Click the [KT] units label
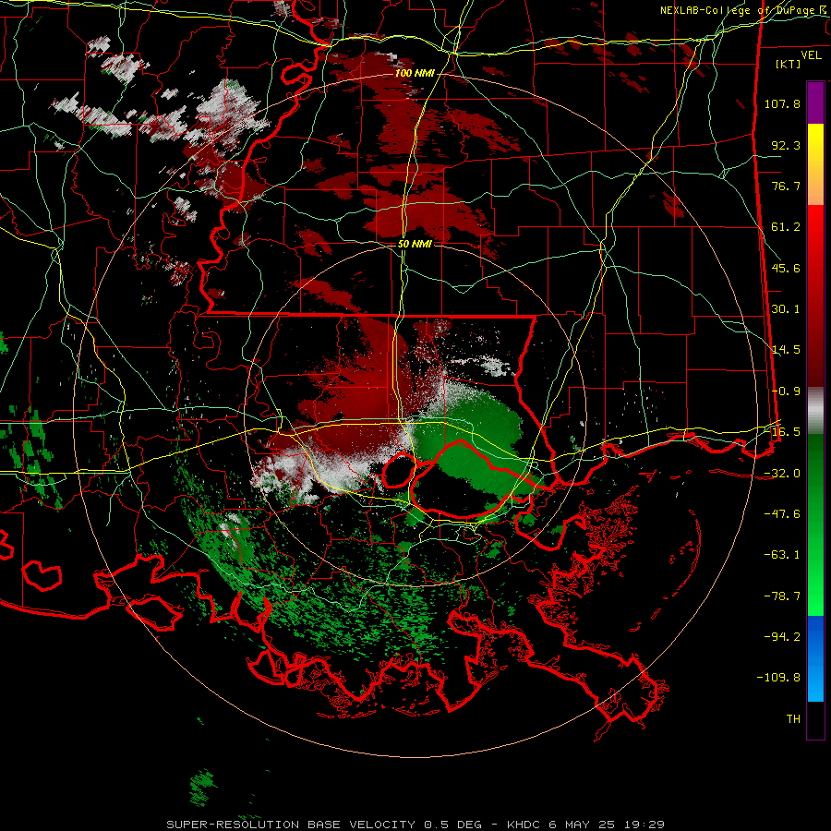The height and width of the screenshot is (831, 831). click(788, 64)
